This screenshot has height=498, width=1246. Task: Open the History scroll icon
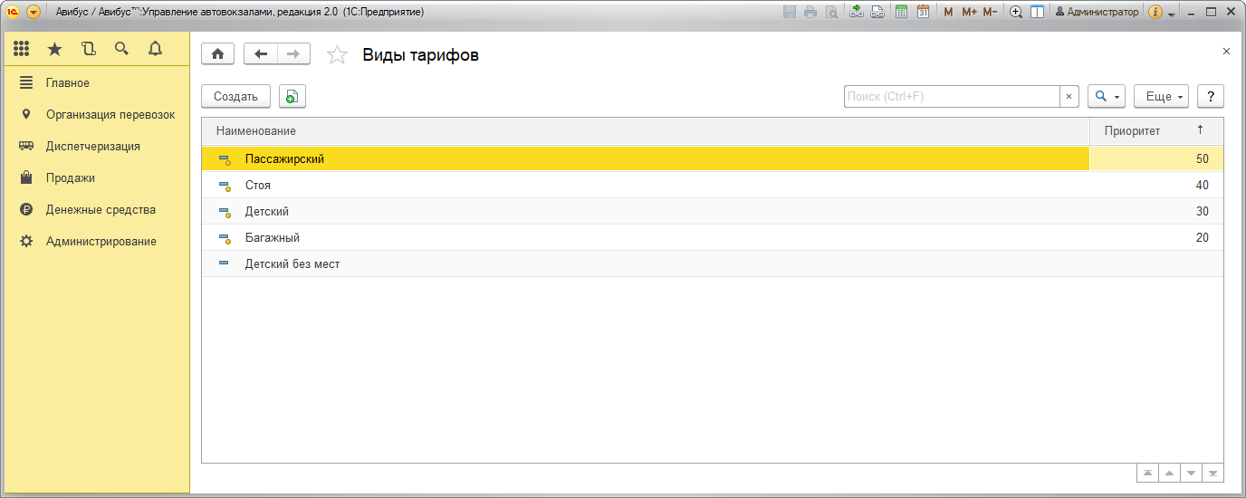[88, 49]
